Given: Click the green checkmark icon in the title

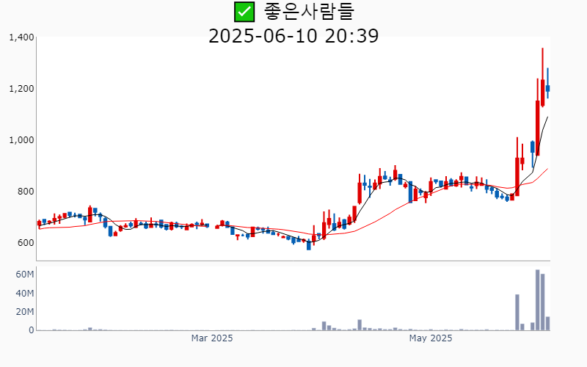Looking at the screenshot, I should [244, 12].
